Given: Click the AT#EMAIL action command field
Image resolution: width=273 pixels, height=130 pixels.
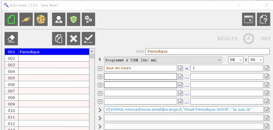Looking at the screenshot, I should pyautogui.click(x=183, y=109).
